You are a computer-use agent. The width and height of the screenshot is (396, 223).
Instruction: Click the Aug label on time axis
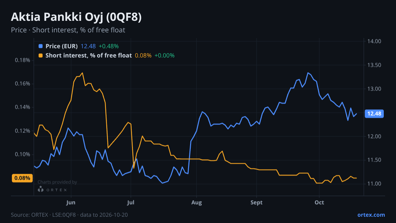tap(196, 202)
